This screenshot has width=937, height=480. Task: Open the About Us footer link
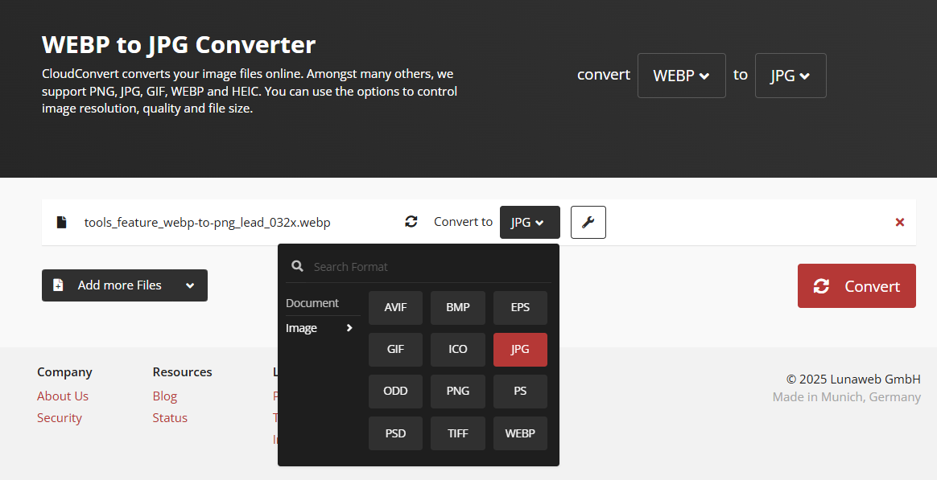63,396
